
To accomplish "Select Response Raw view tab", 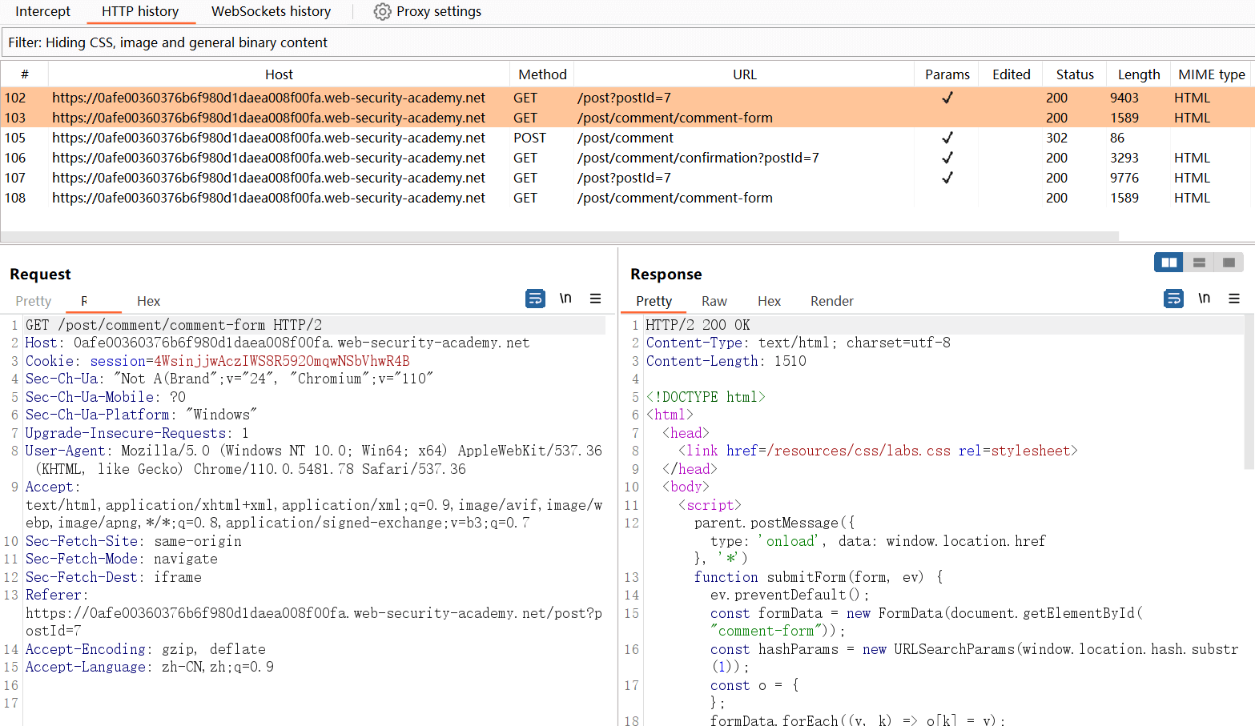I will coord(714,301).
